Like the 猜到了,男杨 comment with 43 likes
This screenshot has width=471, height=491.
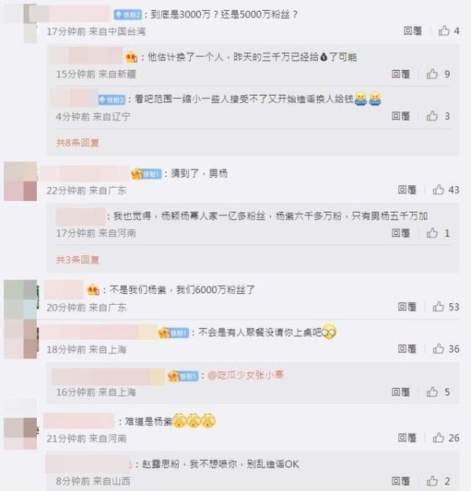click(438, 189)
